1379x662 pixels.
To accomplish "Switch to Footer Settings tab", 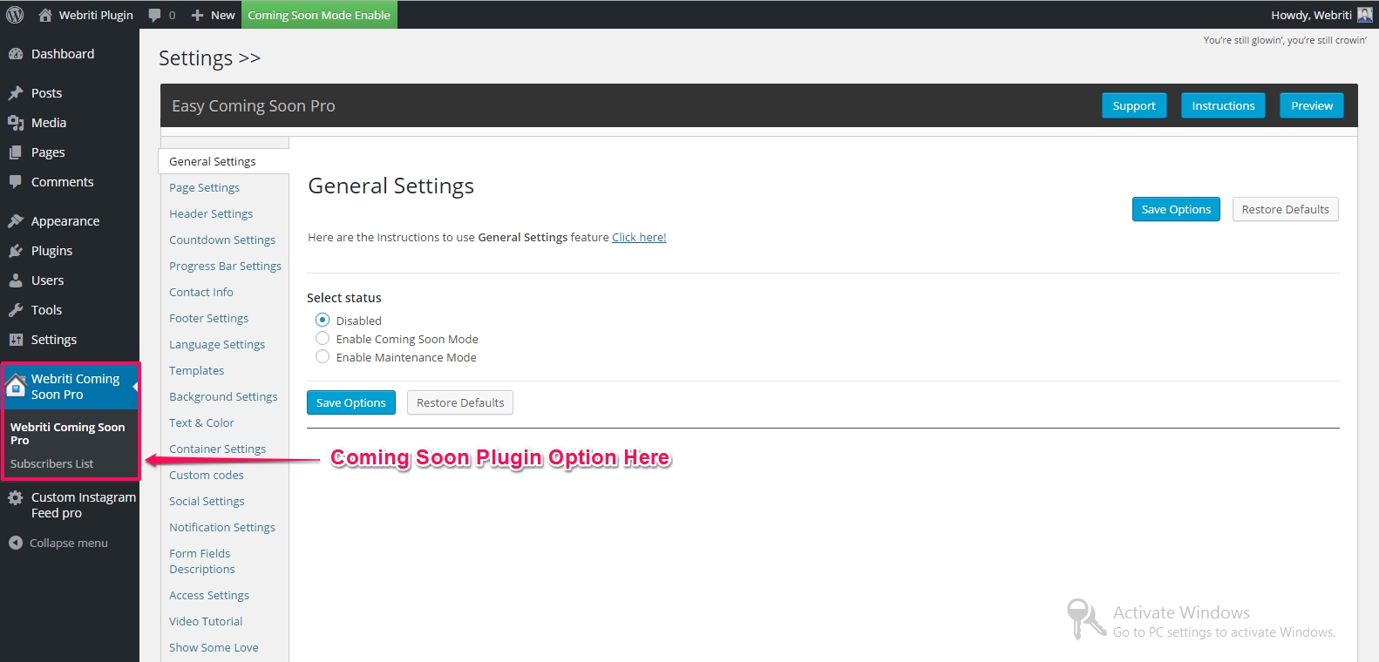I will point(208,318).
